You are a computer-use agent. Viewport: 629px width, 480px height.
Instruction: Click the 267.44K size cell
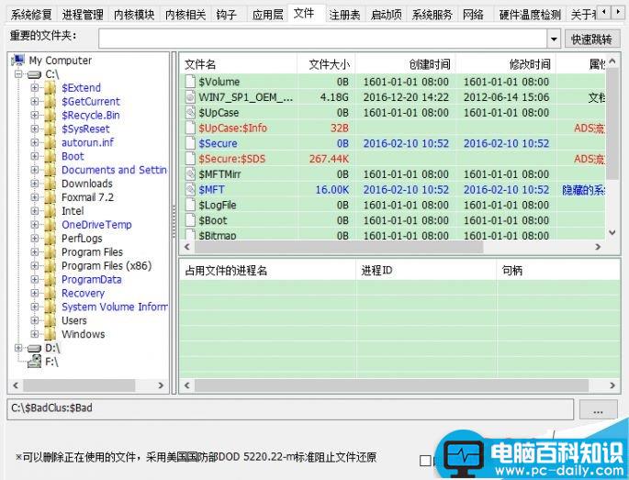(x=329, y=159)
